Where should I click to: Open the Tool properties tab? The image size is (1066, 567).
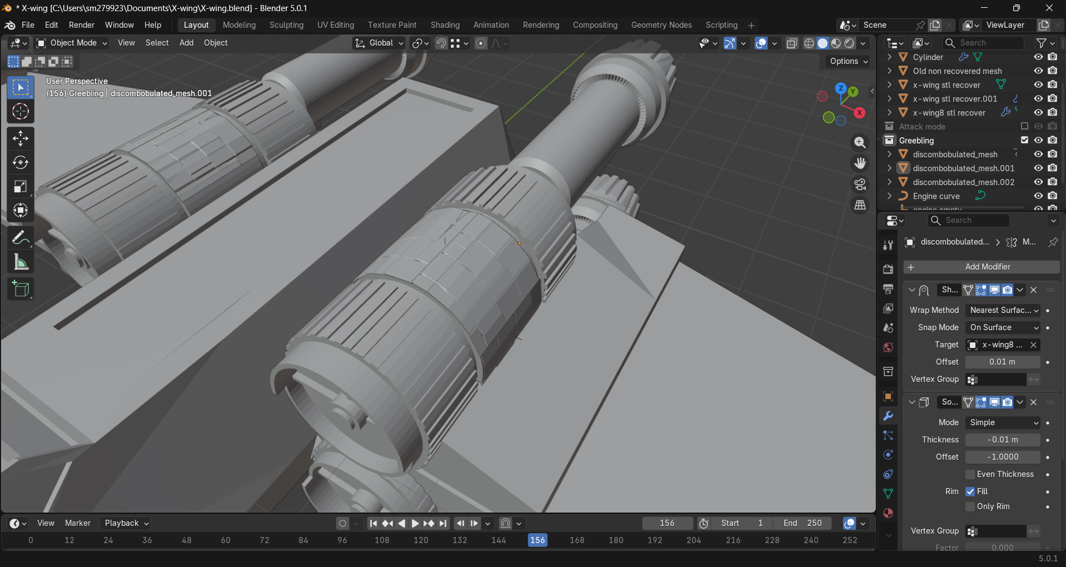[x=888, y=245]
